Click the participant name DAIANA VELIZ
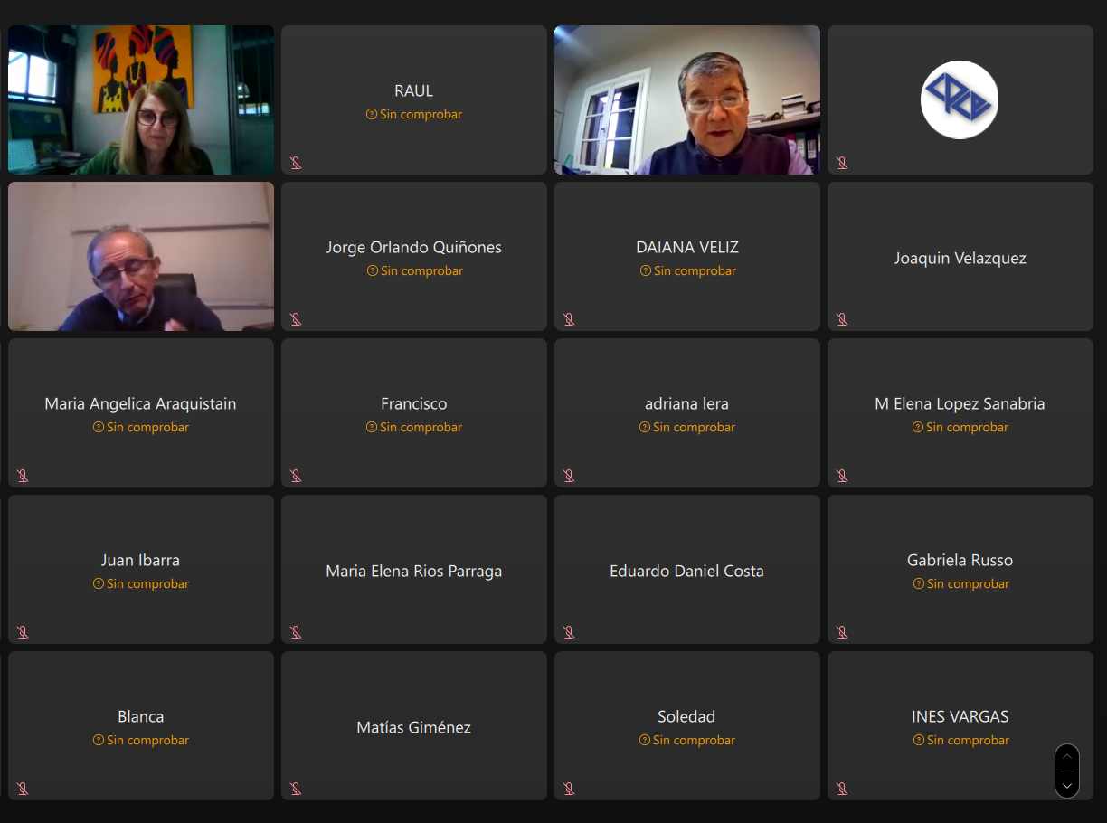 (687, 248)
